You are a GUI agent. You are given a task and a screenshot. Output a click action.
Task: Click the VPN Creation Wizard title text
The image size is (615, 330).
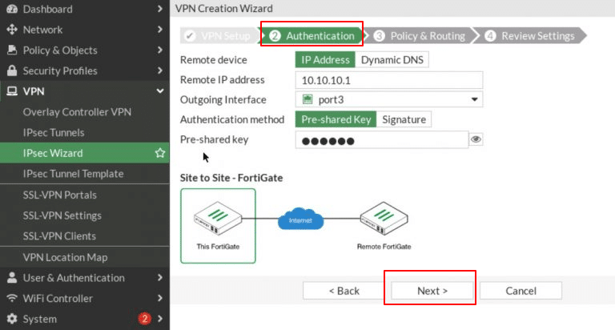point(224,8)
